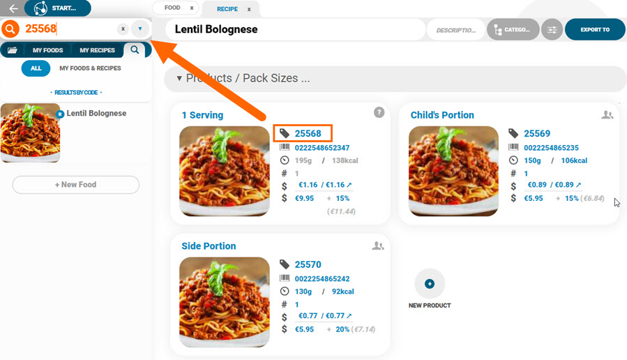Open the folder icon in sidebar tabs
Viewport: 627px width, 360px height.
(x=13, y=50)
